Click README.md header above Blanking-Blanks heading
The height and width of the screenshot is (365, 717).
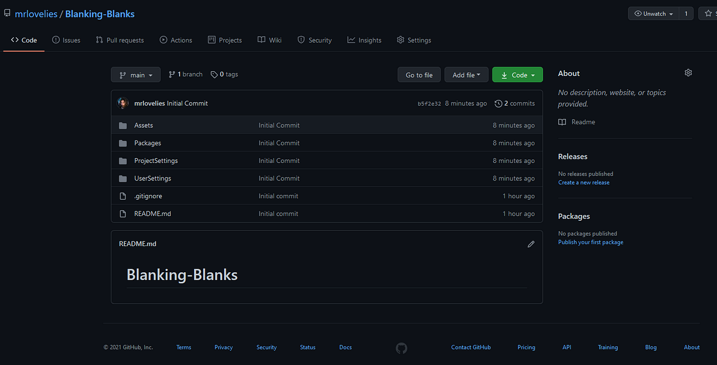(x=138, y=244)
